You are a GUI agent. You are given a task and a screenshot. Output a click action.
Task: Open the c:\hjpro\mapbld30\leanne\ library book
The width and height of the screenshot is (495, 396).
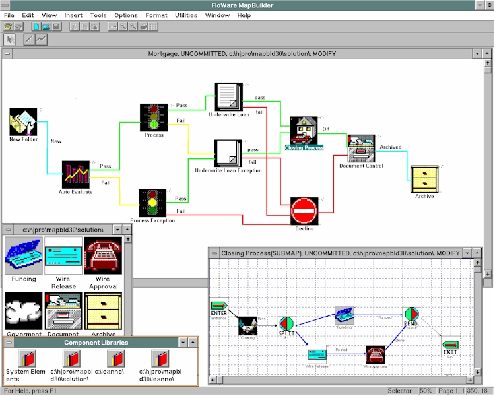[160, 358]
